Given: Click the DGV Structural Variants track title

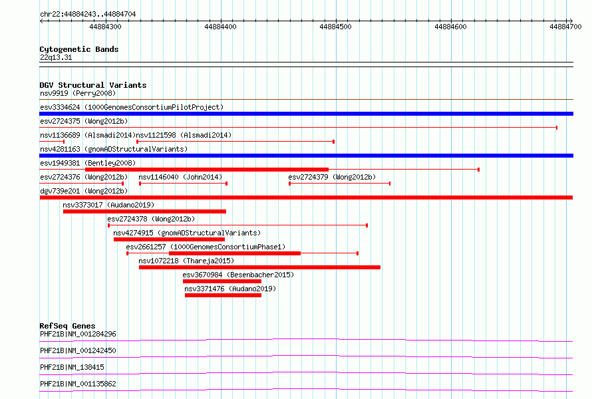Looking at the screenshot, I should click(93, 85).
